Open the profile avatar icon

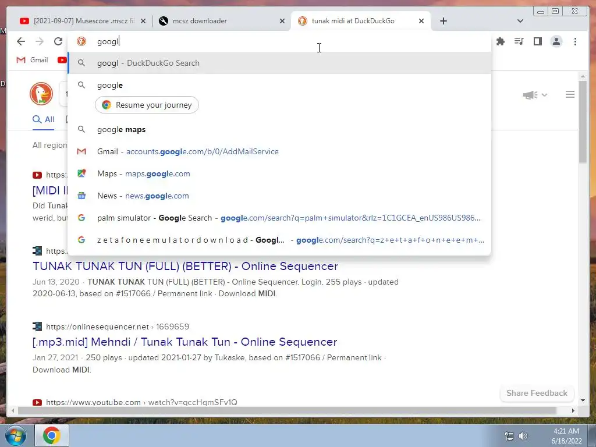coord(556,41)
